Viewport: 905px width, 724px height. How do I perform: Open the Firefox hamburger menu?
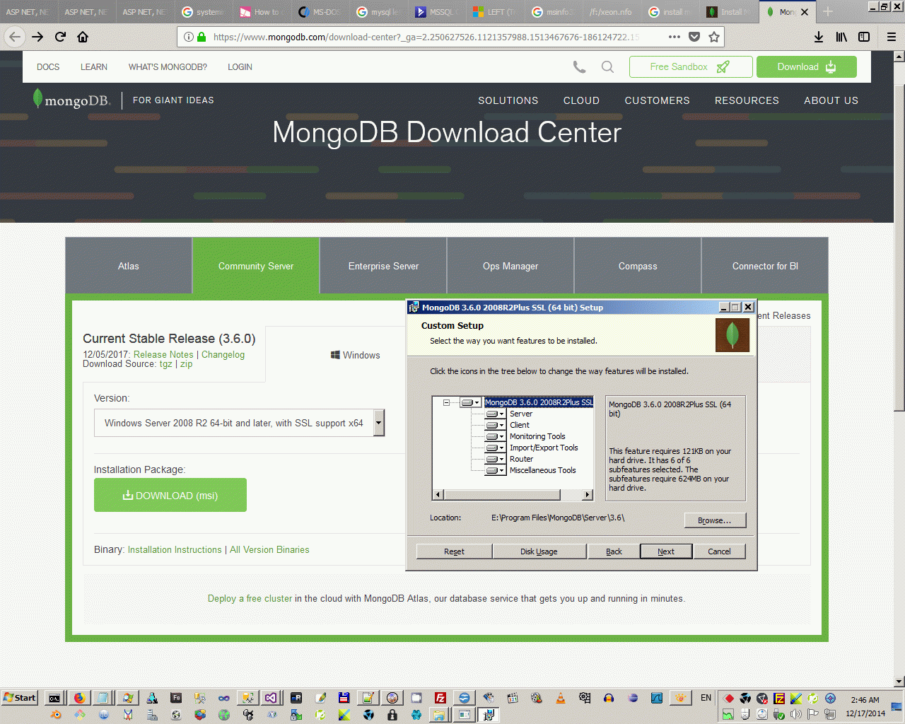click(x=892, y=37)
